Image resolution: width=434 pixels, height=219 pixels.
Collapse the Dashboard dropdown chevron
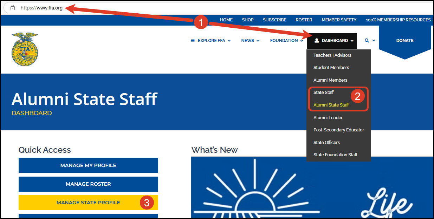coord(352,41)
